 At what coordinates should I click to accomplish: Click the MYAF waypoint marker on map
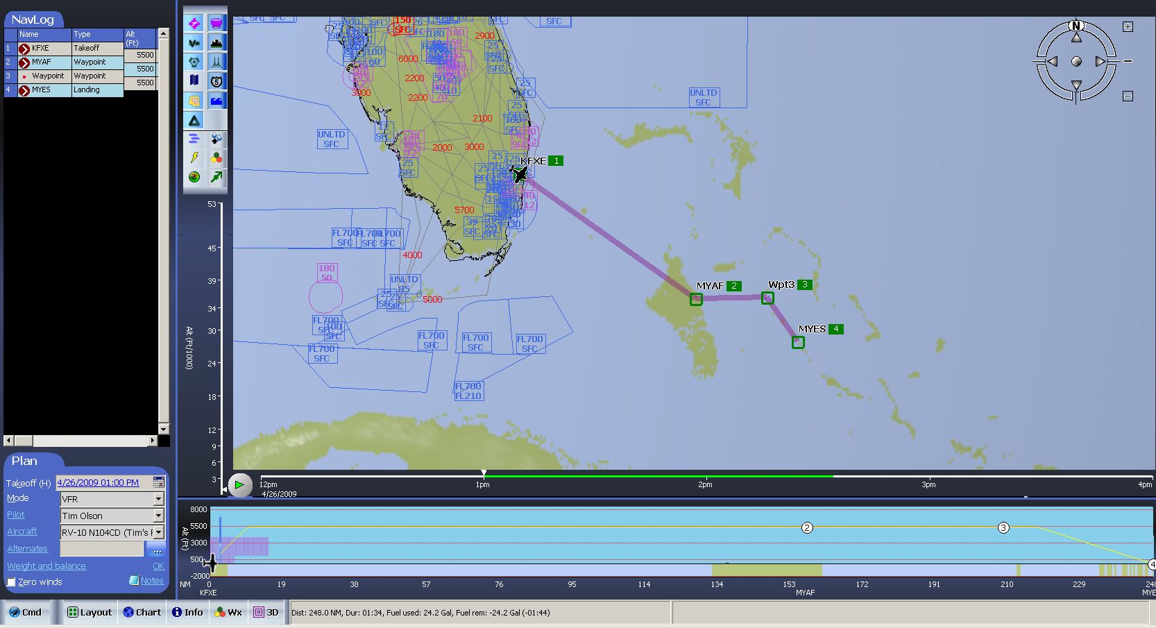pos(696,299)
